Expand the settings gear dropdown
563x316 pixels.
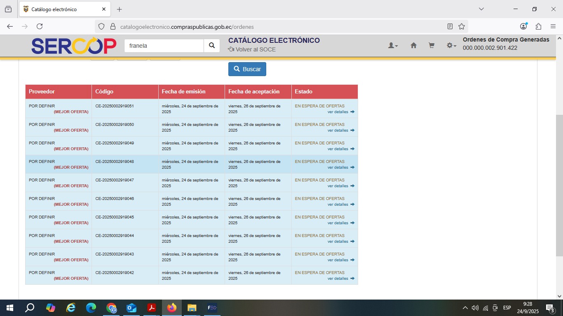(x=451, y=46)
